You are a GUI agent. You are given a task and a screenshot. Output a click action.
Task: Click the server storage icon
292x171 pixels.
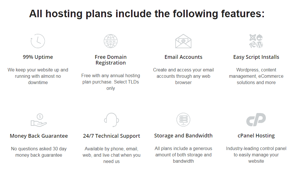pyautogui.click(x=183, y=120)
